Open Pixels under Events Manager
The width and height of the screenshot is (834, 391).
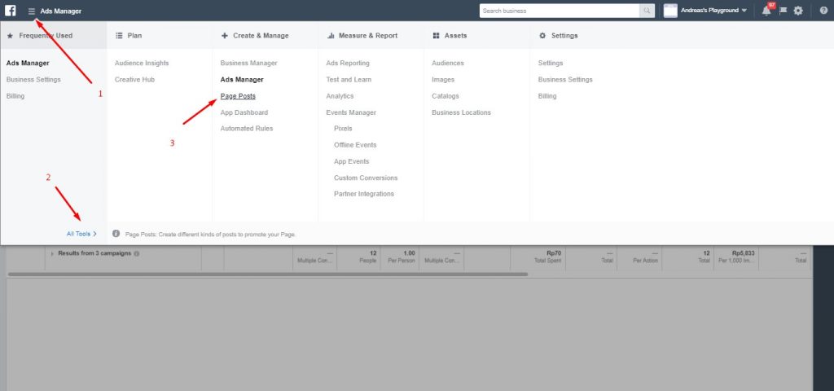[x=343, y=128]
